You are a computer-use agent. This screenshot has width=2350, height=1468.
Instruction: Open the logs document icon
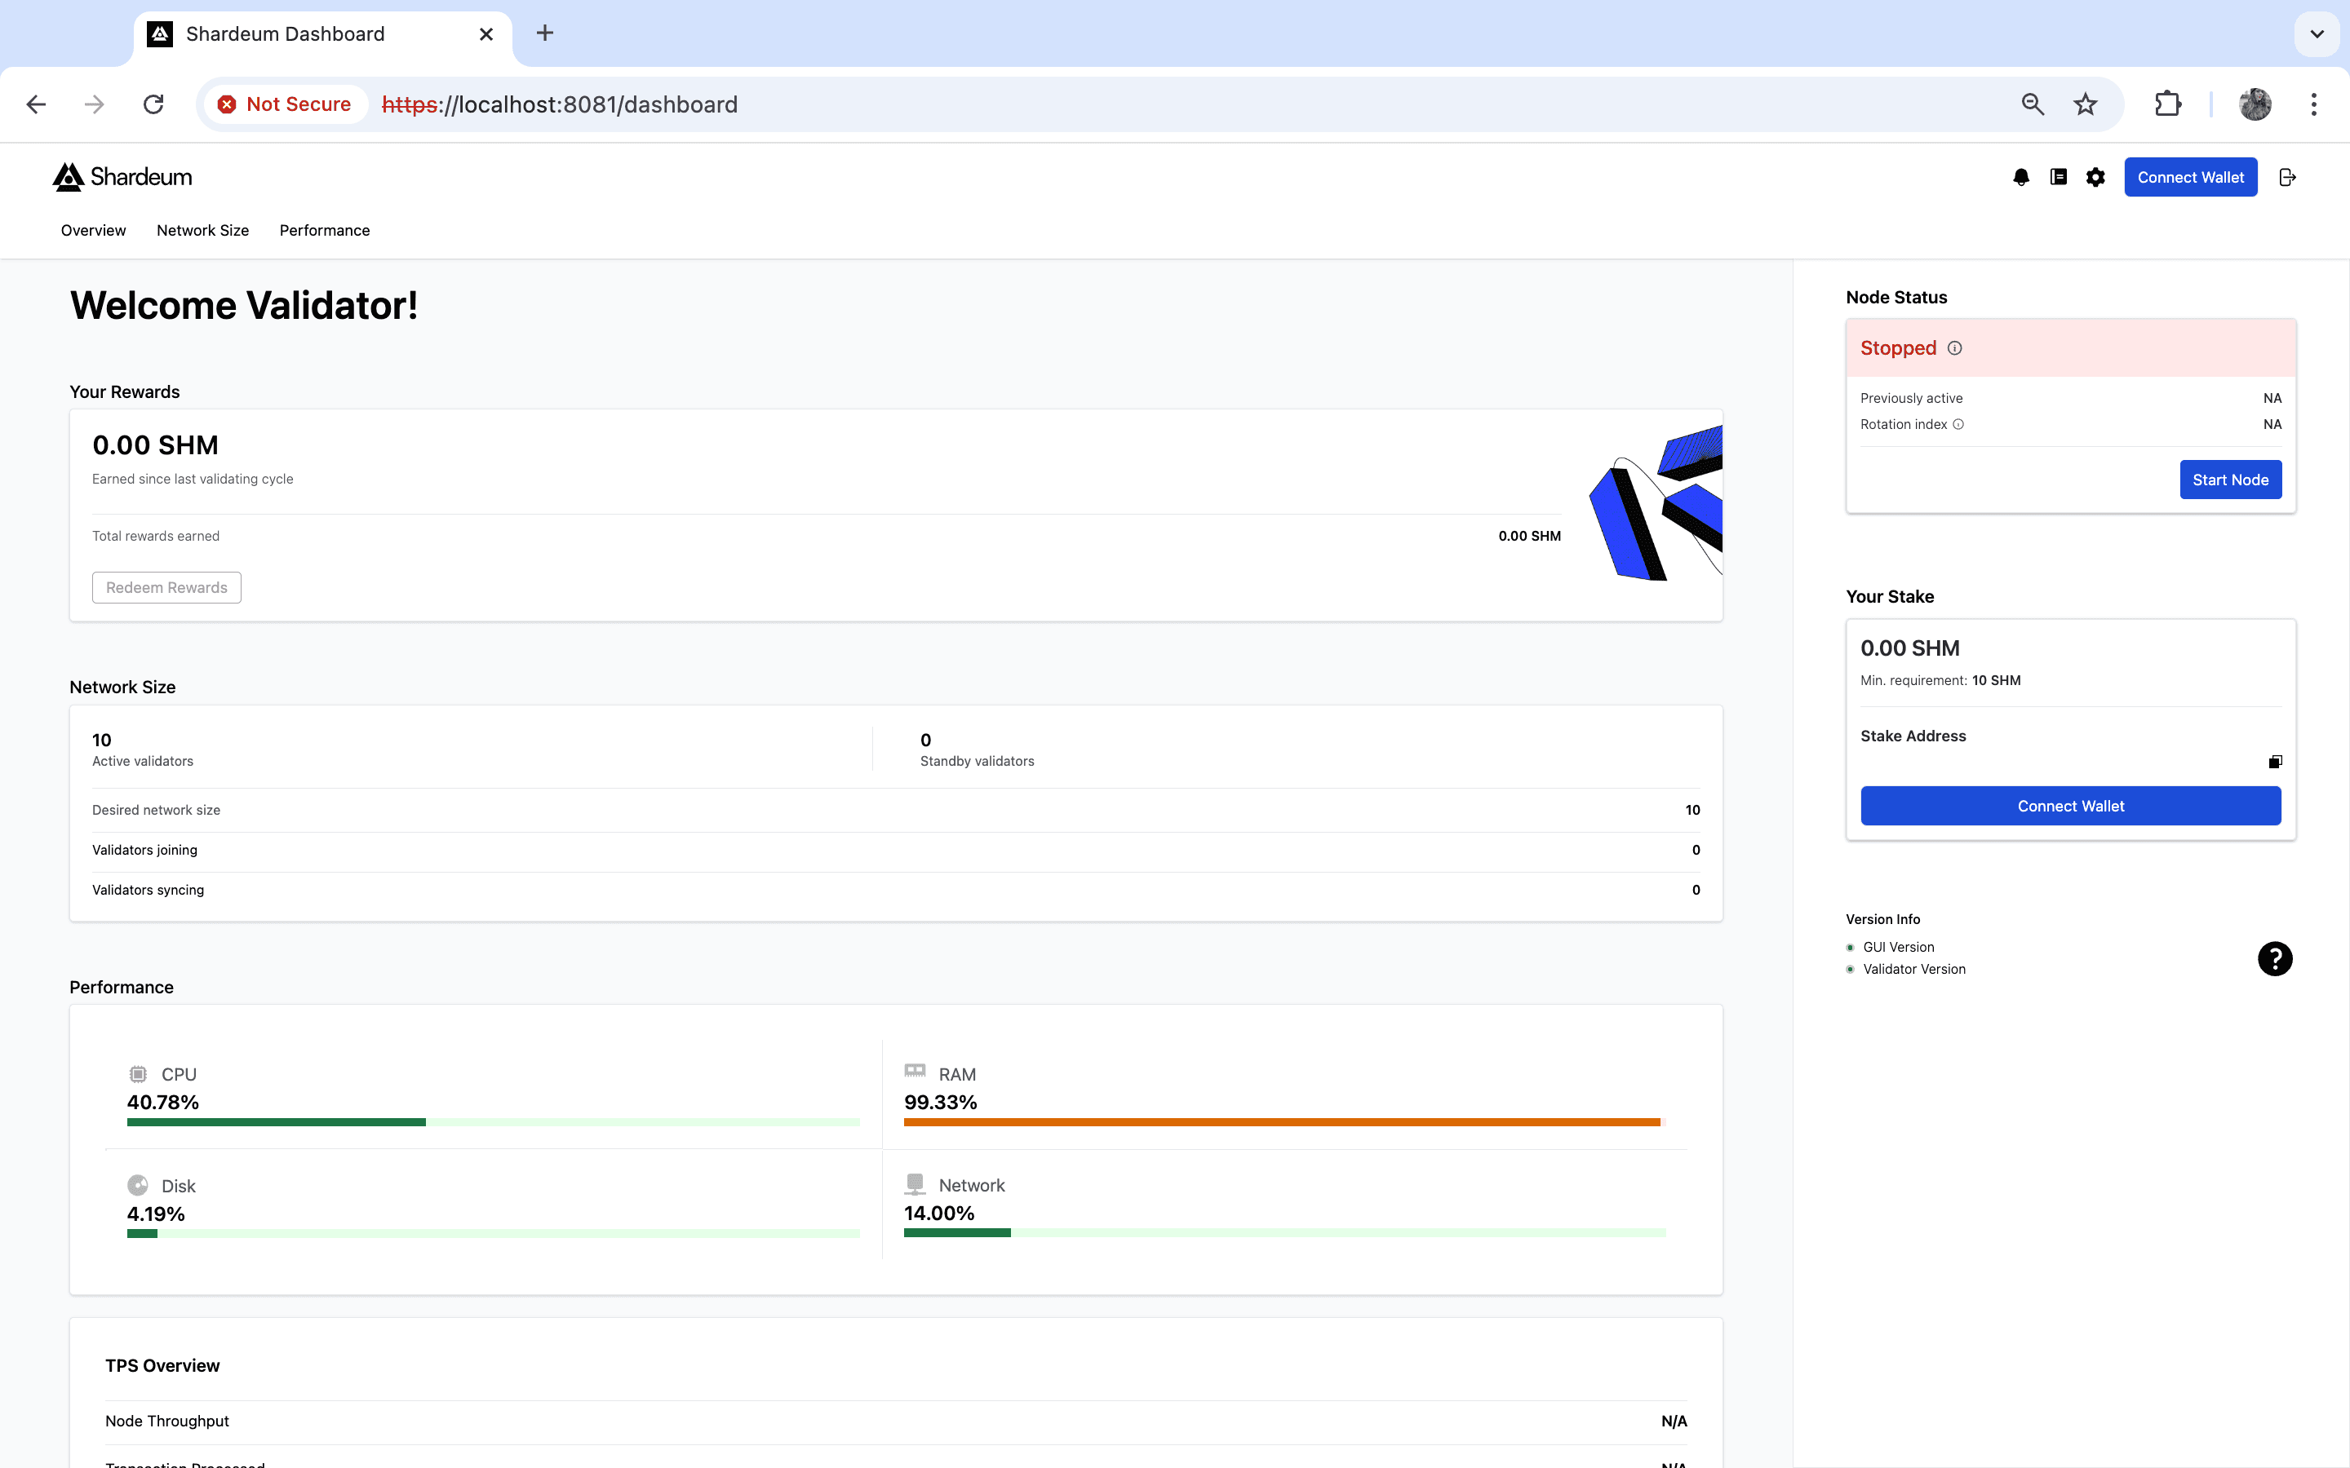click(x=2058, y=177)
